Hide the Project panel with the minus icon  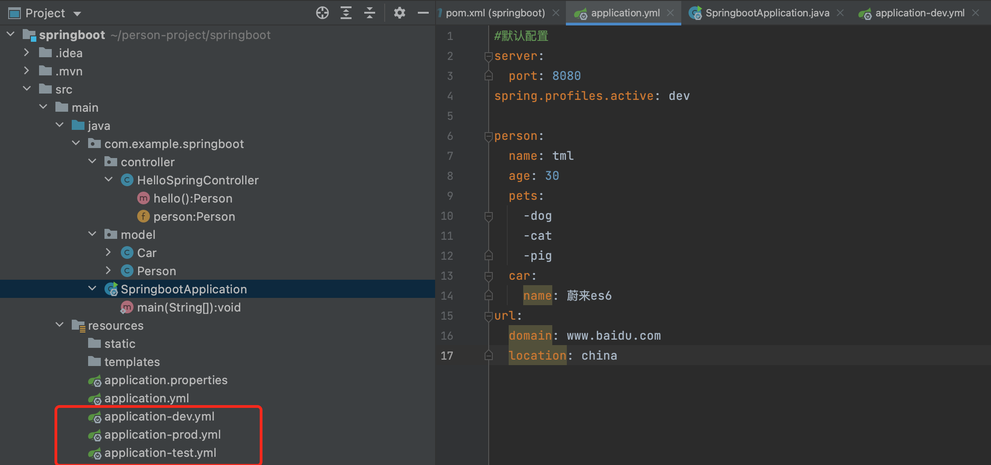[423, 12]
